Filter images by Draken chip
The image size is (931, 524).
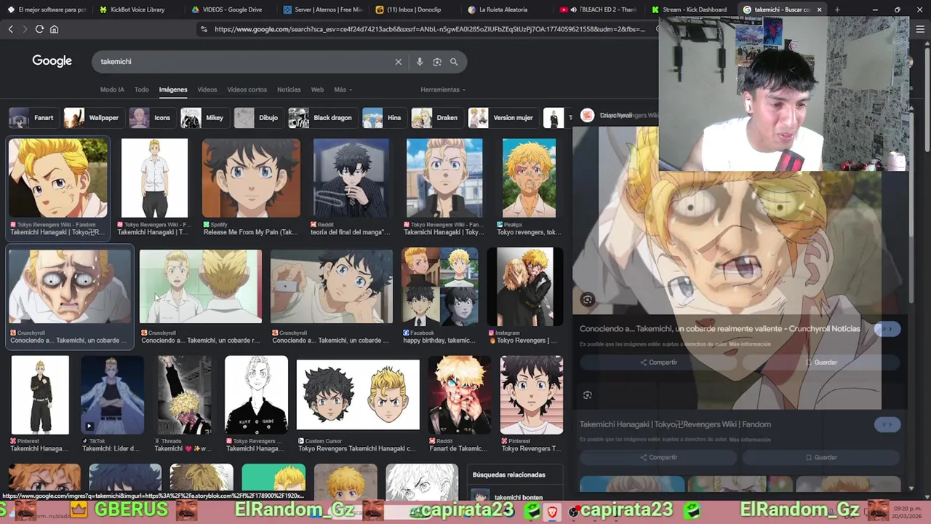pos(436,118)
